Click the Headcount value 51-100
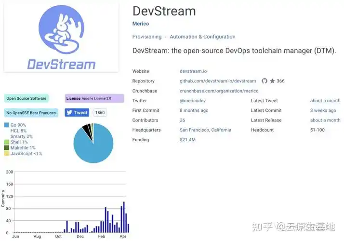The width and height of the screenshot is (344, 241). coord(317,130)
